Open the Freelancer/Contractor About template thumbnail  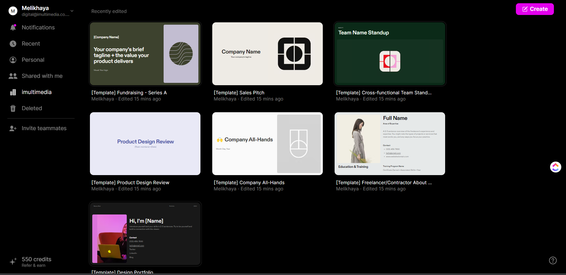tap(390, 144)
